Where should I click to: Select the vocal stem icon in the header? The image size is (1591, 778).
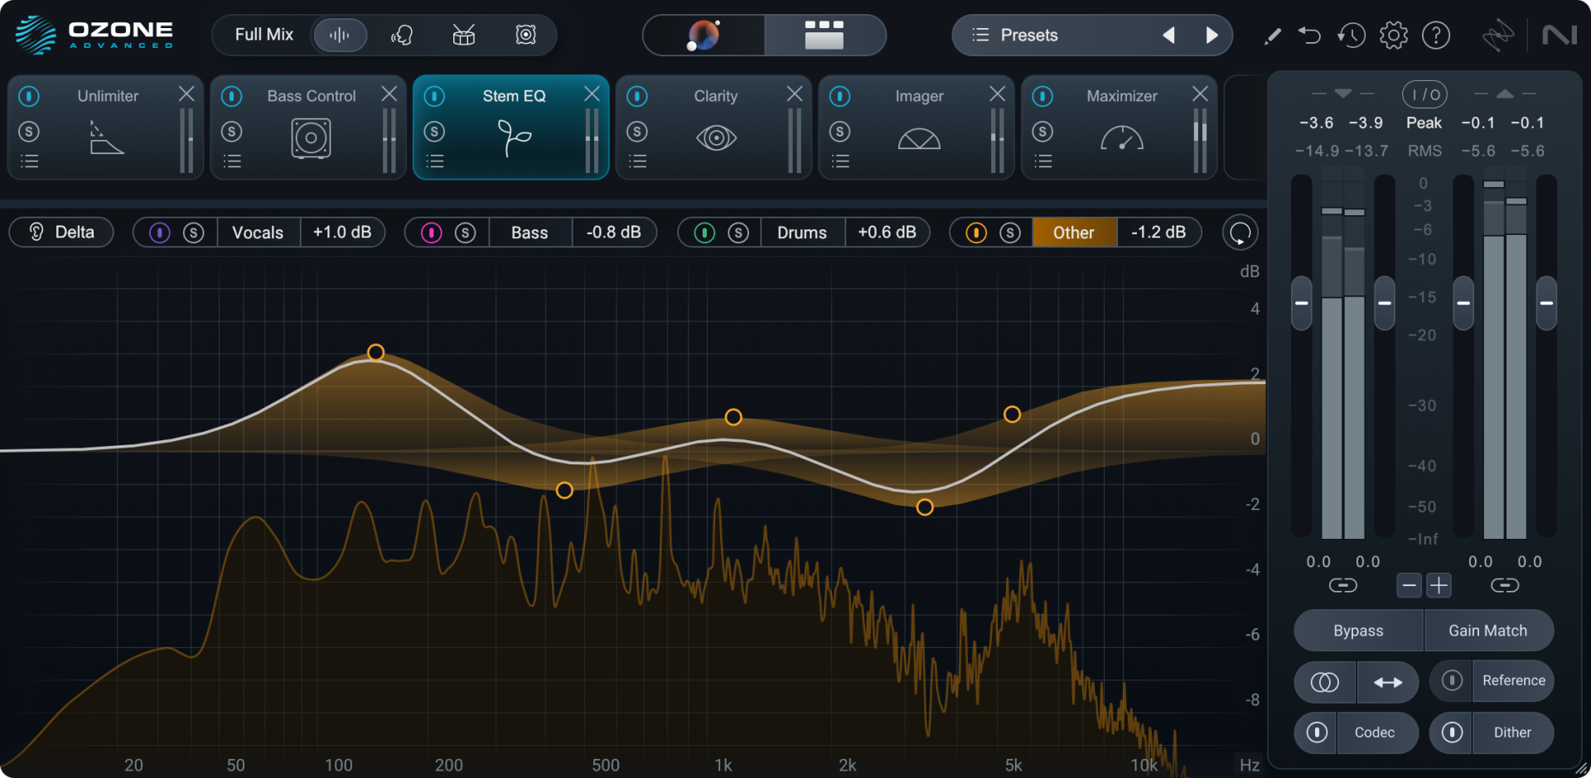click(402, 35)
